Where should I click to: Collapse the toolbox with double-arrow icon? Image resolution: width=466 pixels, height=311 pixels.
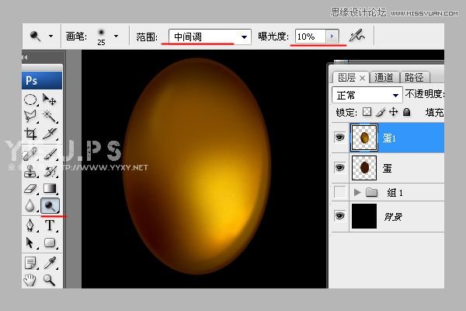(25, 58)
